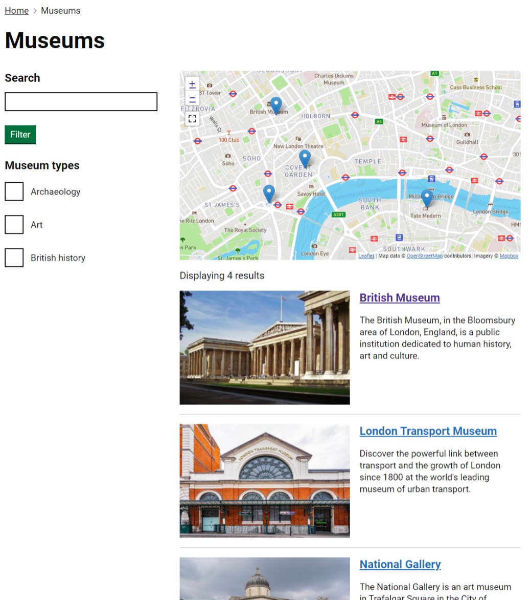Viewport: 531px width, 600px height.
Task: Go to Home breadcrumb link
Action: [x=17, y=11]
